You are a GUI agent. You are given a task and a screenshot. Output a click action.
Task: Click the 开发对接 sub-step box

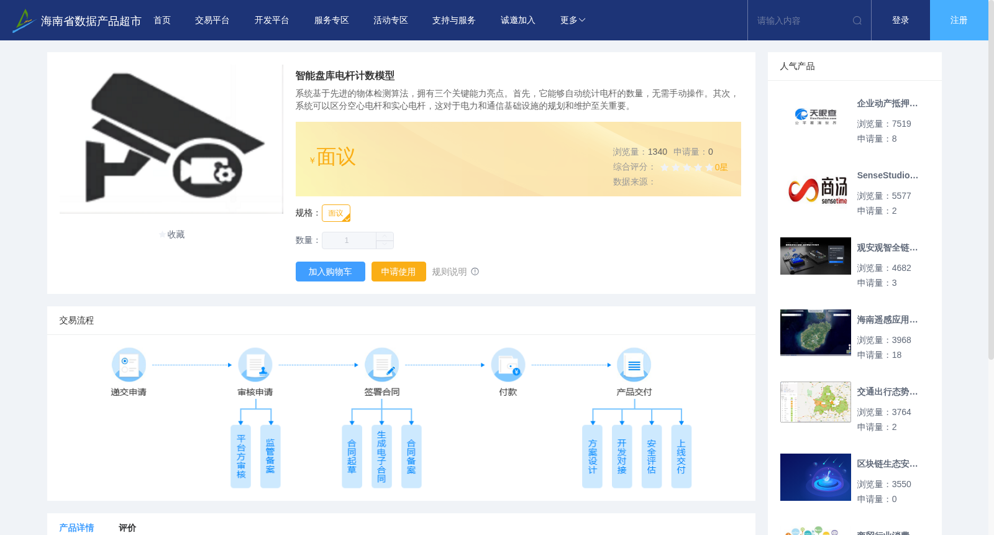click(x=622, y=457)
